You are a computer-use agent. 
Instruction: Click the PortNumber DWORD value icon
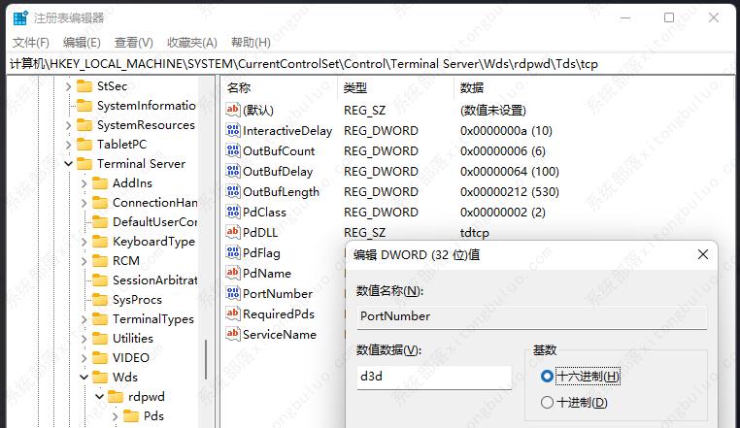[232, 293]
